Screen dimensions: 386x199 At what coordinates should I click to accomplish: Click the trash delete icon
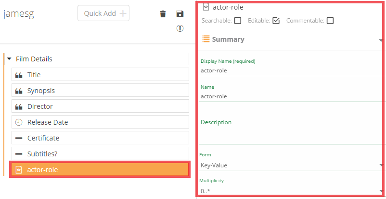[x=163, y=14]
